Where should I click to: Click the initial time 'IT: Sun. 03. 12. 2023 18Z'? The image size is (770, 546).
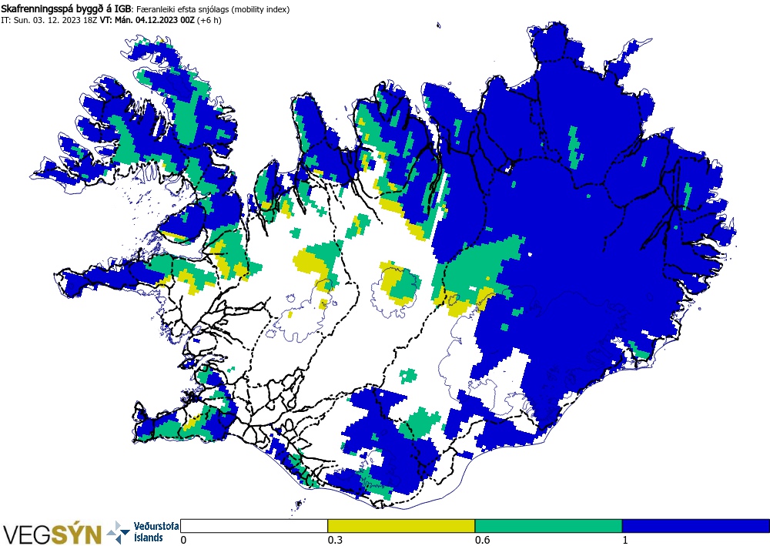point(49,21)
